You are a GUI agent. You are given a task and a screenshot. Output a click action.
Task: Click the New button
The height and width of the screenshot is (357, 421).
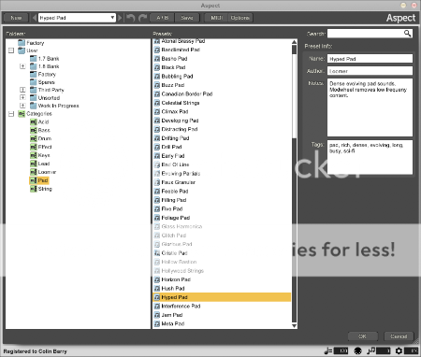[x=16, y=18]
